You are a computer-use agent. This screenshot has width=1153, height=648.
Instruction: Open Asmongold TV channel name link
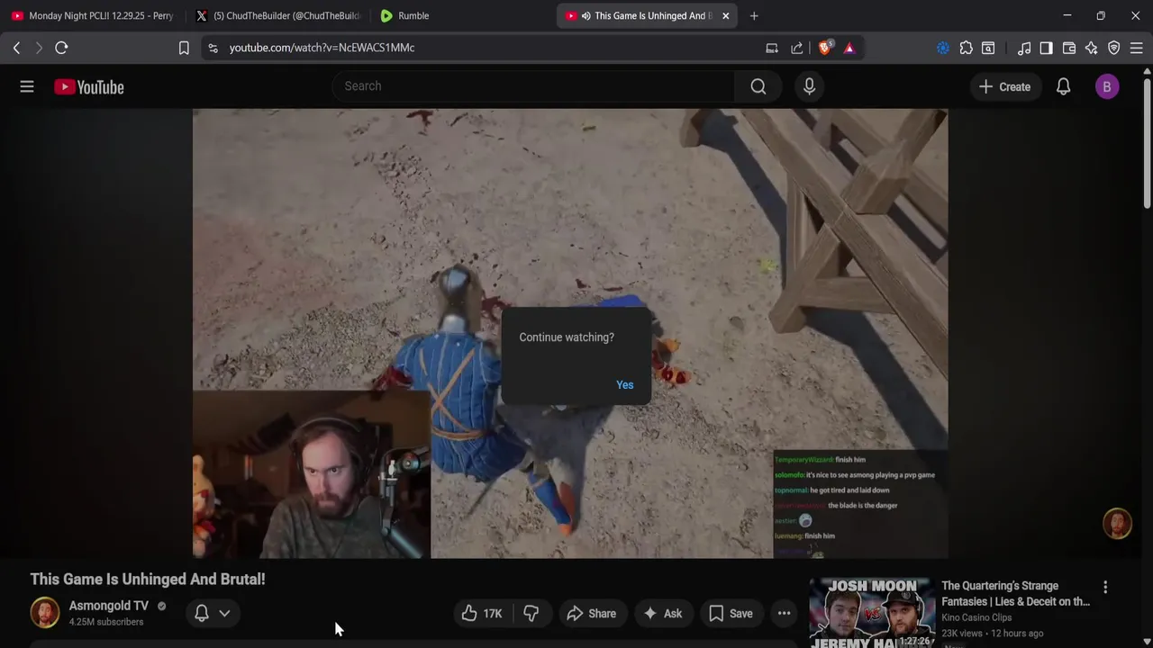point(109,606)
